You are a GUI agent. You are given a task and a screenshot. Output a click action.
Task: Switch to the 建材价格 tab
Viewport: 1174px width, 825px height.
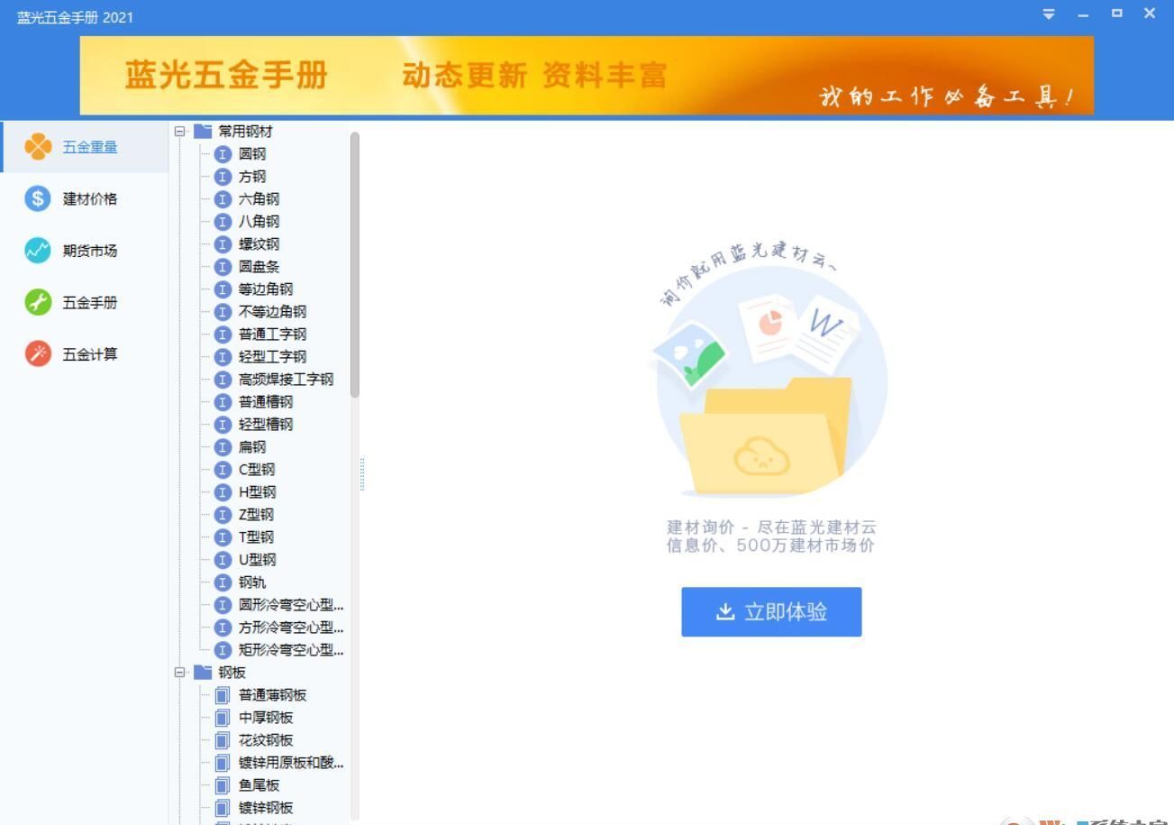click(x=84, y=199)
